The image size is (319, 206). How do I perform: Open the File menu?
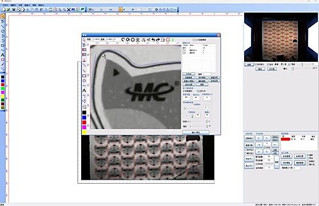pos(5,5)
